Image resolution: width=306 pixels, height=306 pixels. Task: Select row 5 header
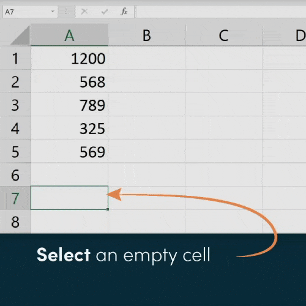click(15, 151)
